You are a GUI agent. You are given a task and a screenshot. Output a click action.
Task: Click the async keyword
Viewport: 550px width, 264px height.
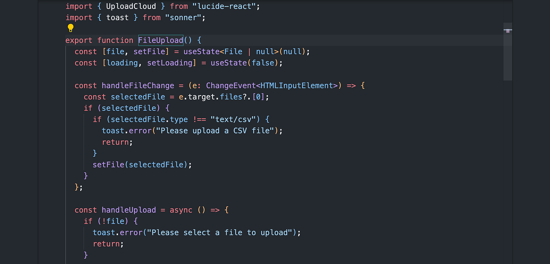tap(181, 210)
